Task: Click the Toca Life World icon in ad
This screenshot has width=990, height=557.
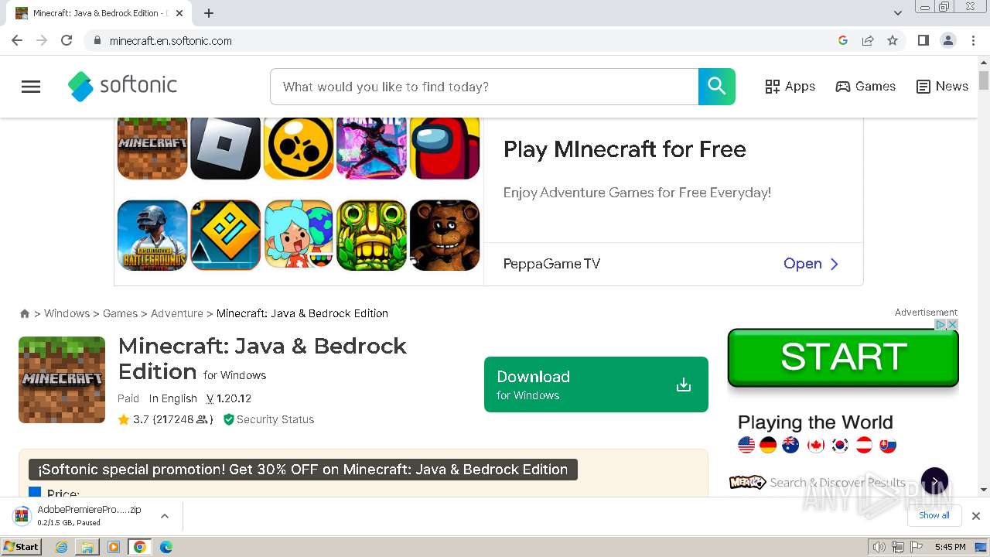Action: point(299,235)
